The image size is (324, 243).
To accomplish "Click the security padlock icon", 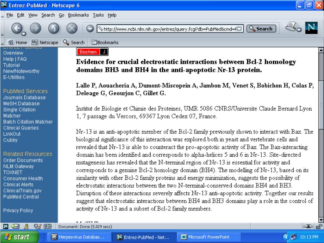I will coord(319,227).
